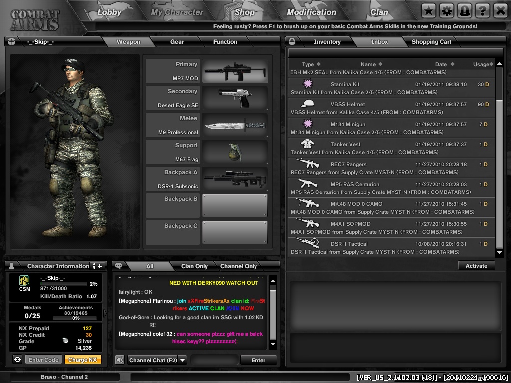Click the Enter Code button
Image resolution: width=511 pixels, height=383 pixels.
pyautogui.click(x=44, y=360)
